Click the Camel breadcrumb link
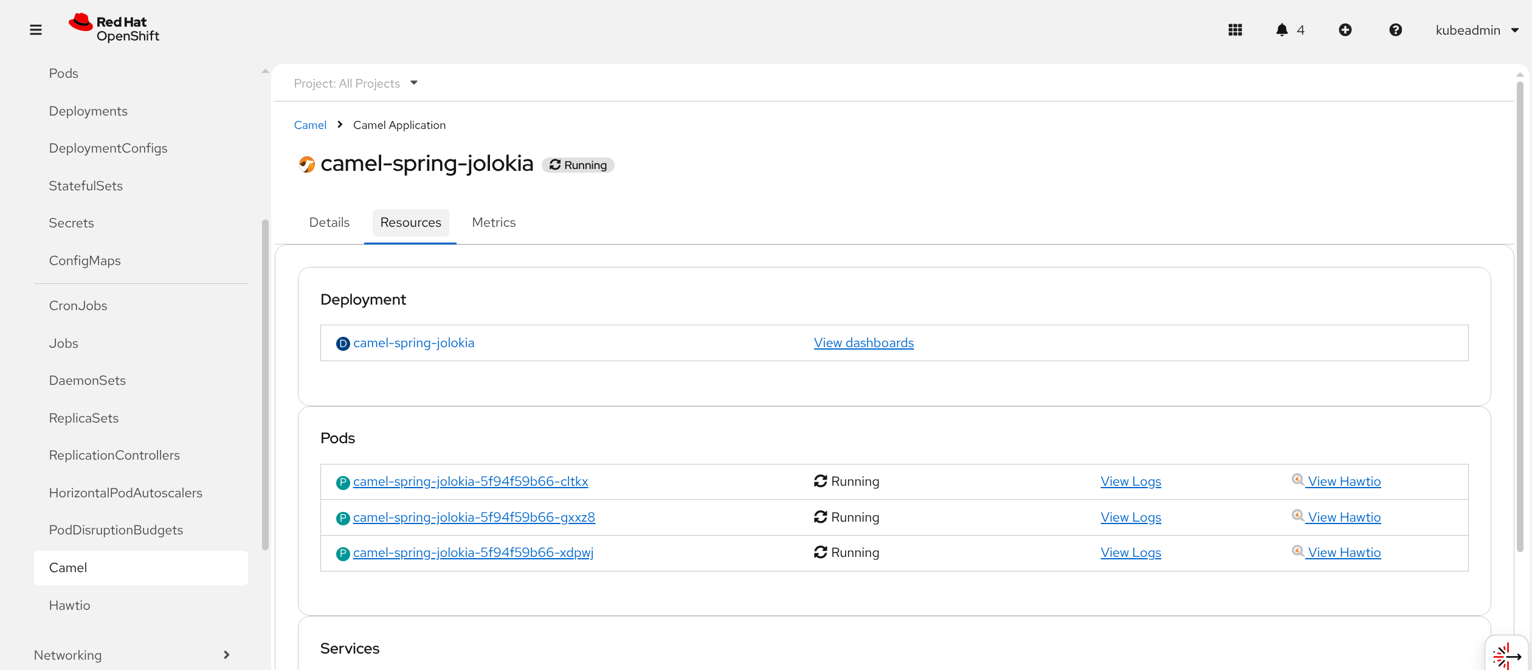Screen dimensions: 1532x670 click(x=310, y=125)
